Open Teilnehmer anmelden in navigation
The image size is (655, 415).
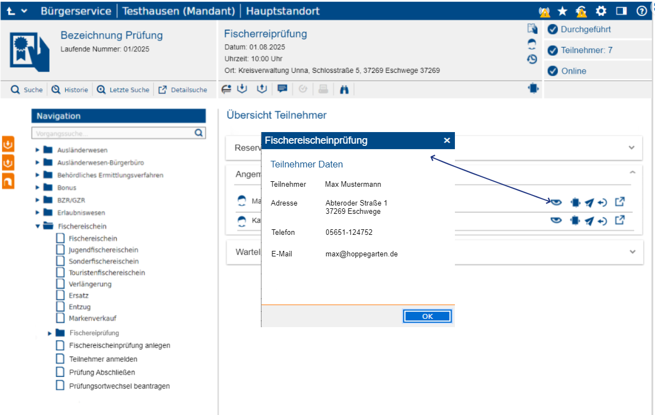pos(103,359)
